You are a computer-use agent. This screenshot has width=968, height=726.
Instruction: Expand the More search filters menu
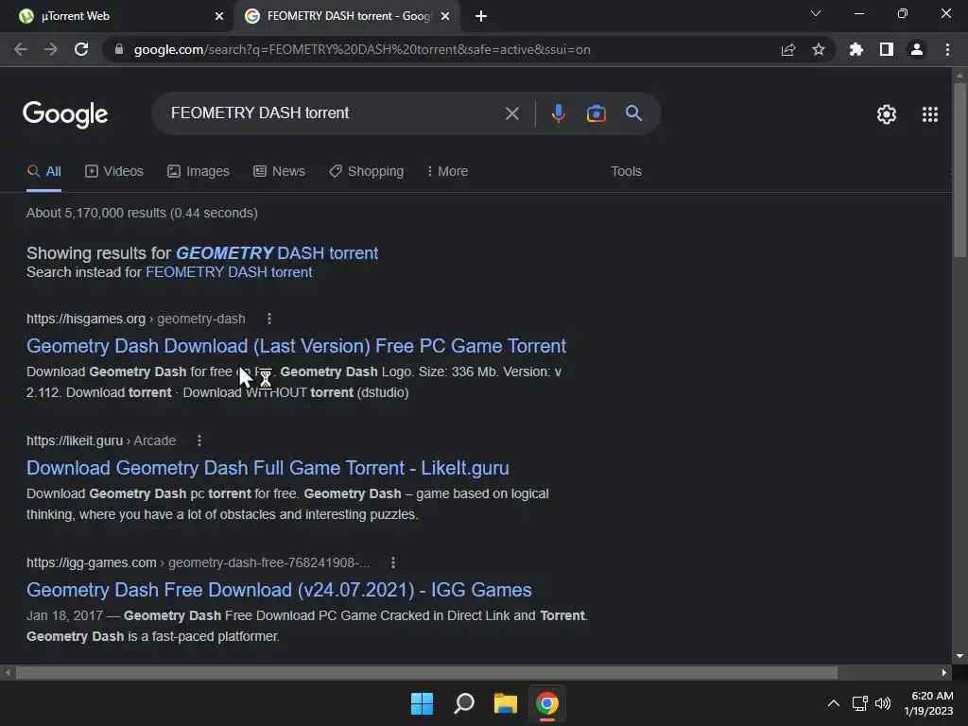pos(447,172)
